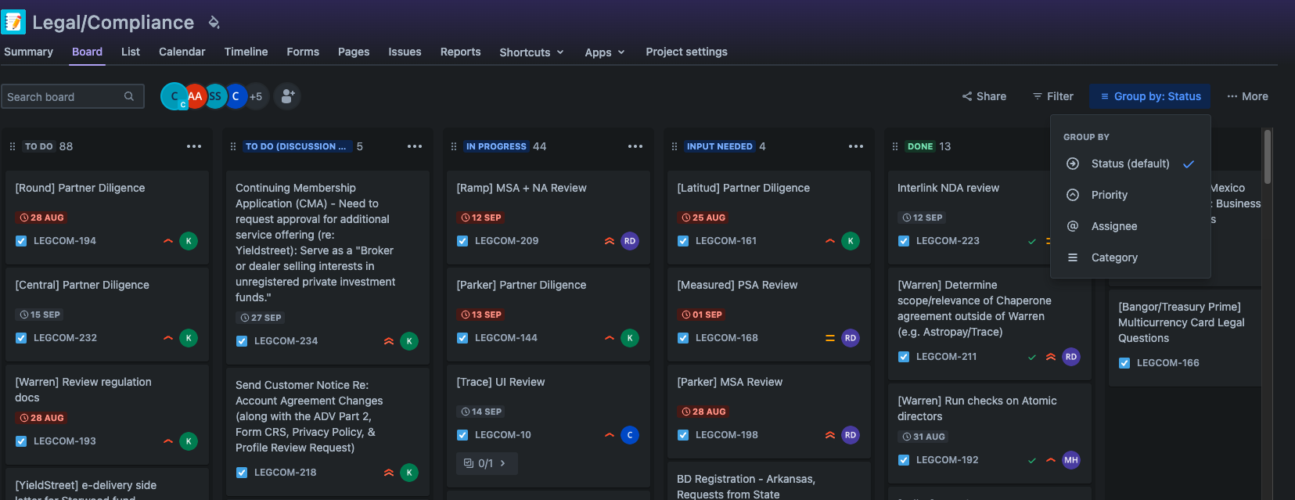
Task: Expand the Shortcuts dropdown
Action: [532, 52]
